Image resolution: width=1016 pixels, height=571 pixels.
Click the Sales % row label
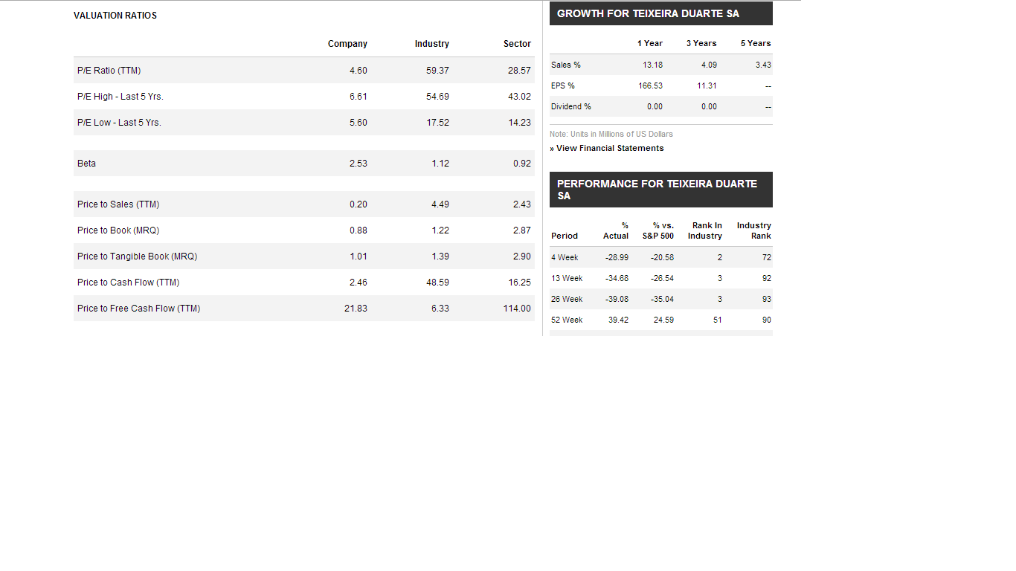pos(566,65)
